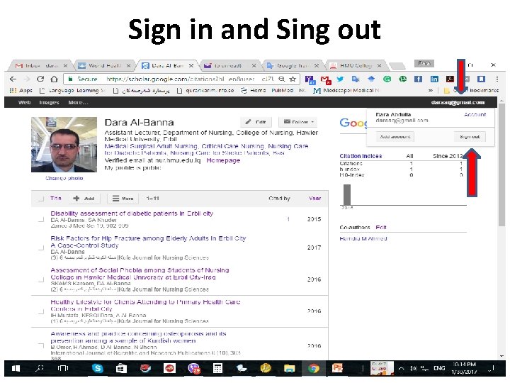Open the Facebook extension icon
Viewport: 510px width, 383px height.
click(x=419, y=79)
